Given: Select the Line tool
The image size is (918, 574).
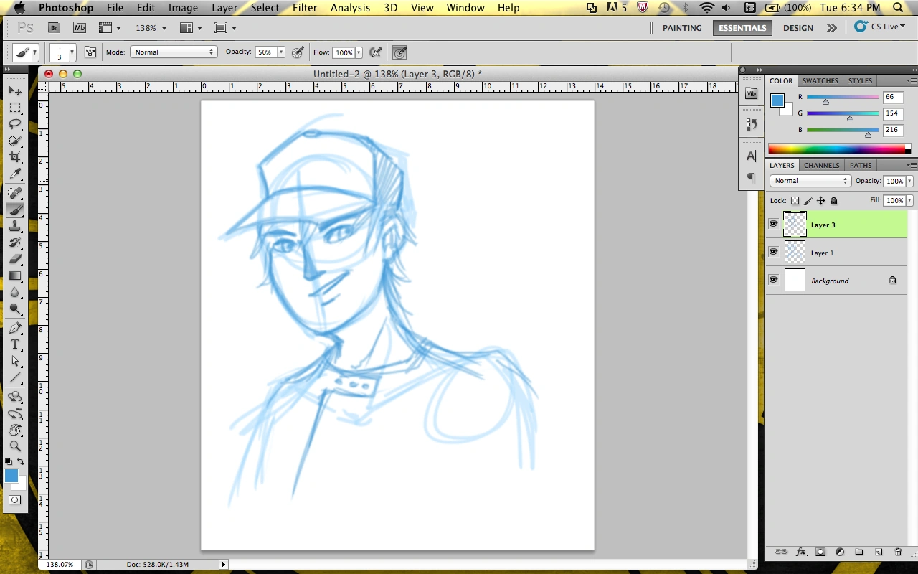Looking at the screenshot, I should point(15,377).
